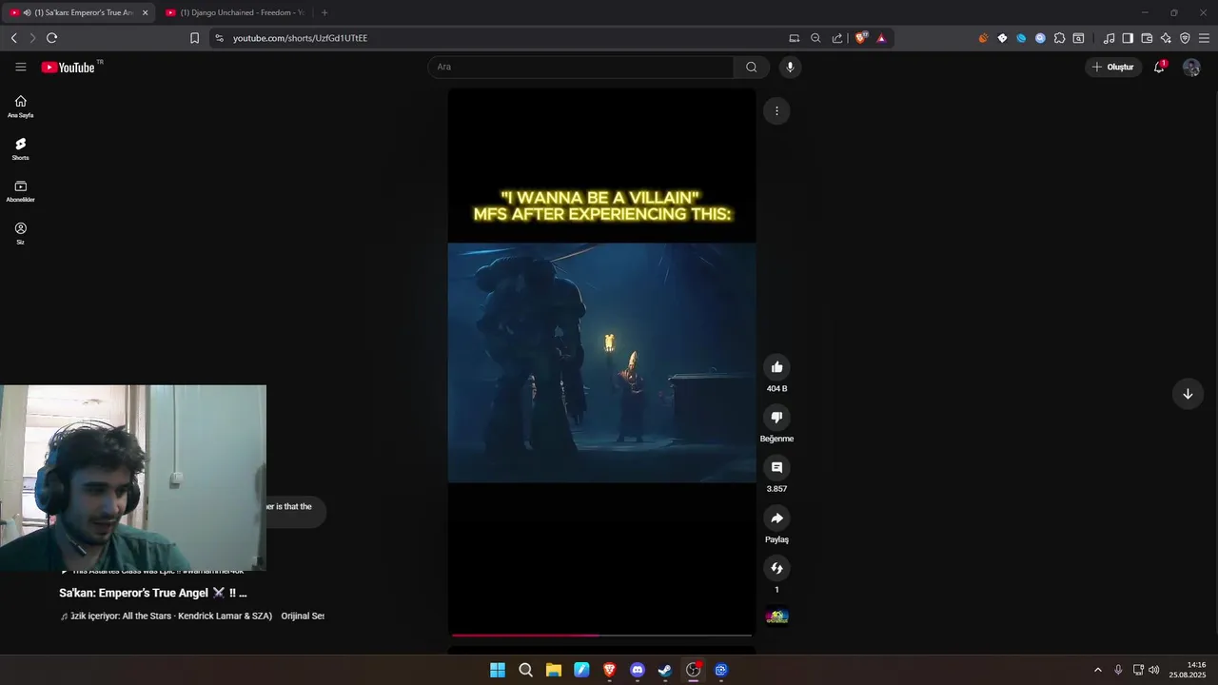Open the Oluştur create button
Image resolution: width=1218 pixels, height=685 pixels.
click(1113, 67)
